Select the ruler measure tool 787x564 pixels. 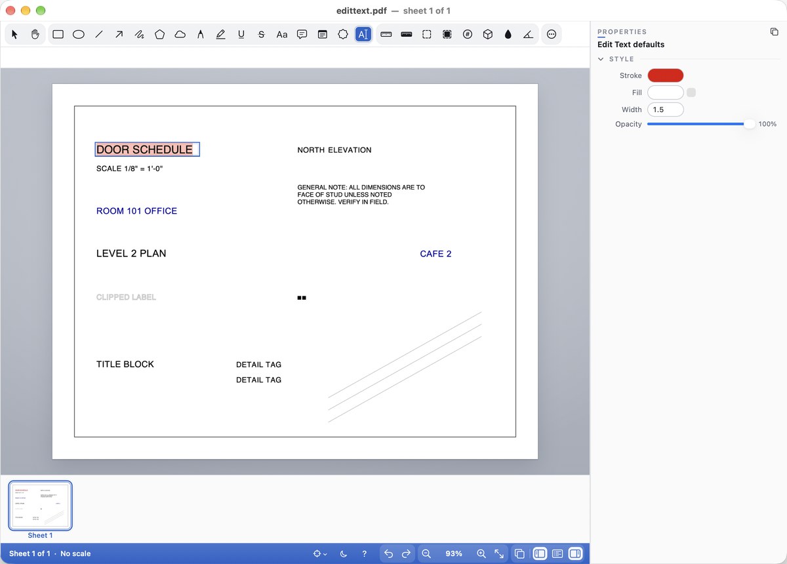click(x=386, y=35)
